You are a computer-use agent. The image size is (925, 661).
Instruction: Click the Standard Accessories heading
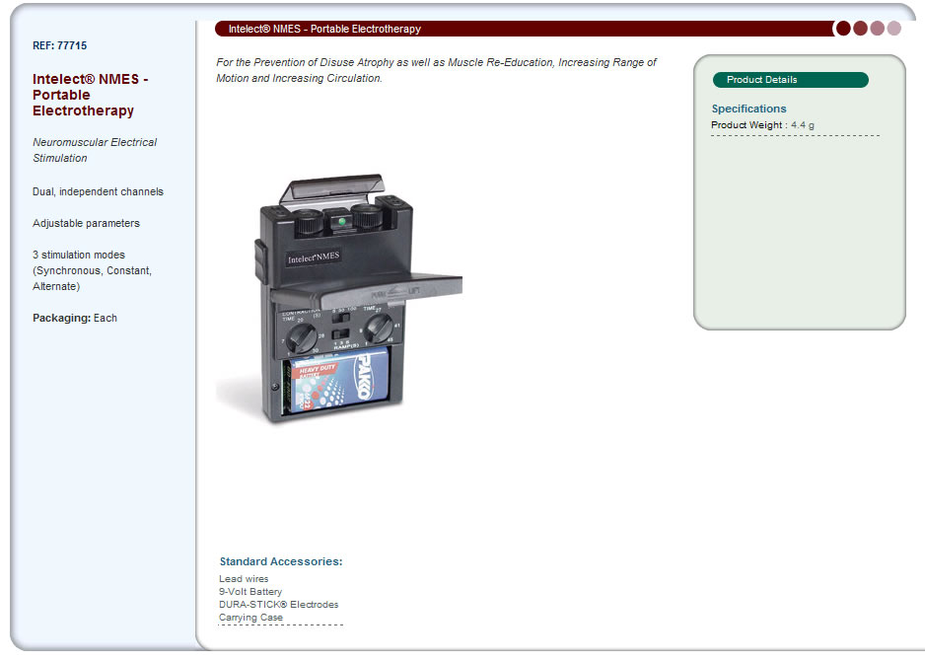281,561
